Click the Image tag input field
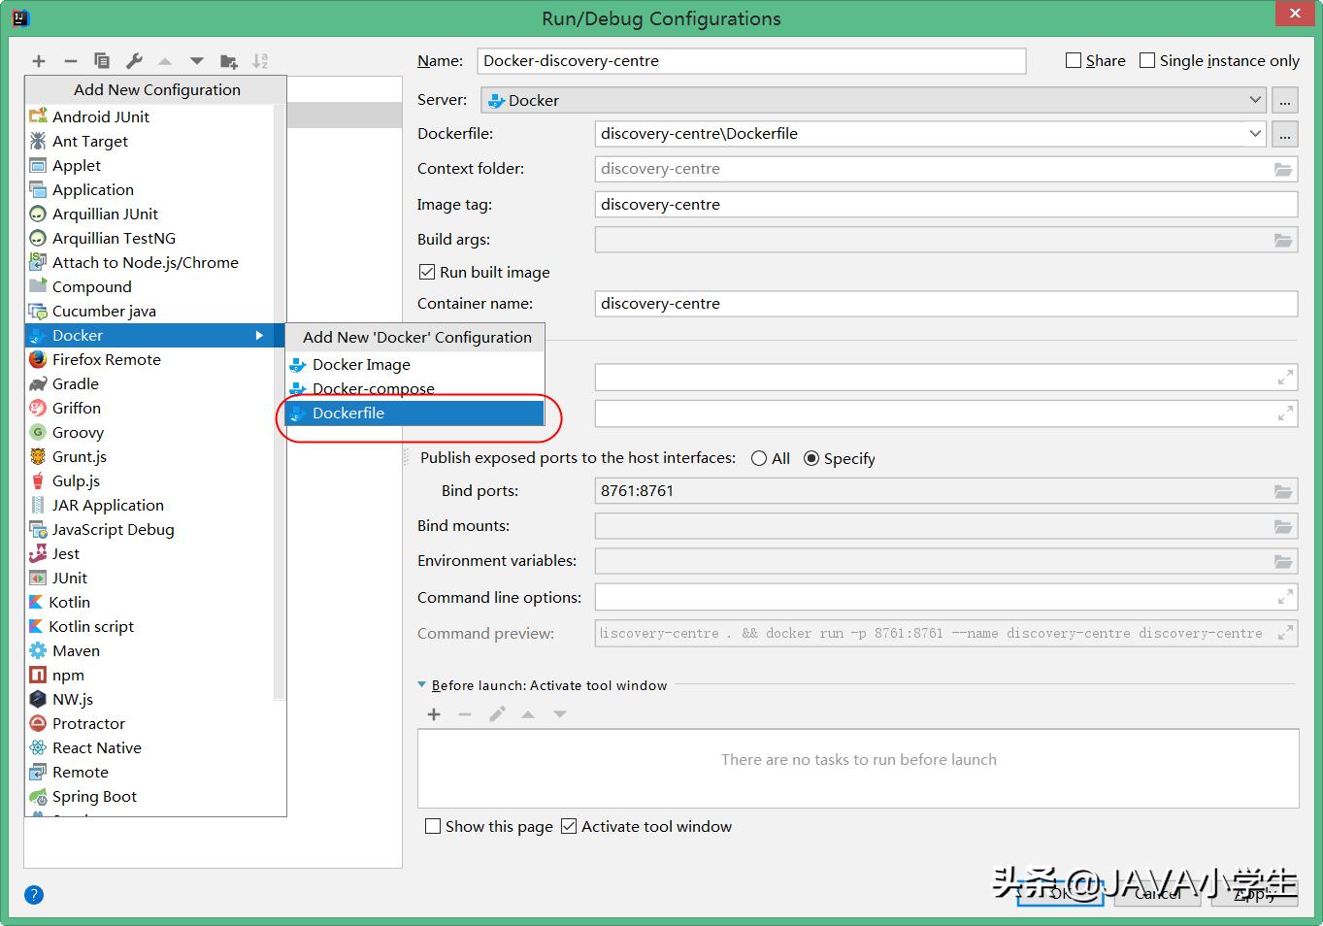Viewport: 1323px width, 926px height. pyautogui.click(x=946, y=205)
